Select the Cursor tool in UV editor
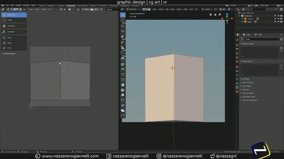 [x=14, y=20]
